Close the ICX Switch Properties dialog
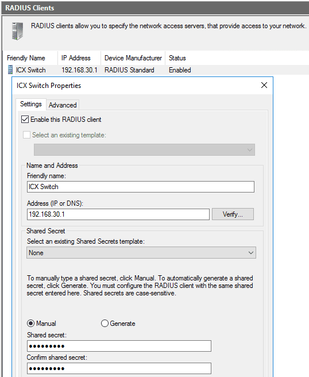Viewport: 309px width, 377px height. (x=264, y=85)
